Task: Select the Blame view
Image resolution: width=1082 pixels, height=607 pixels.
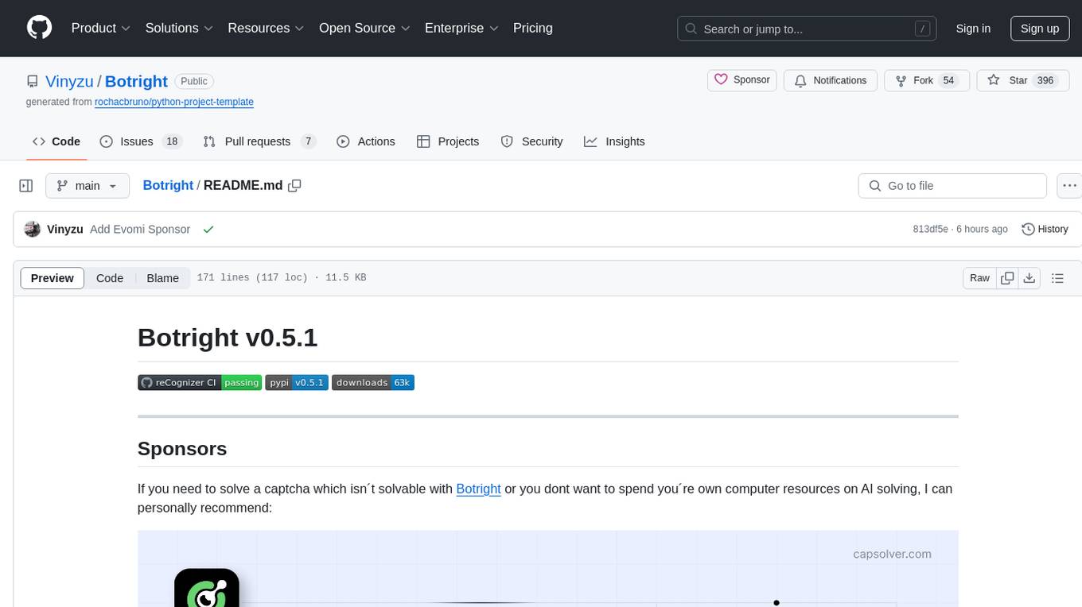Action: (x=163, y=278)
